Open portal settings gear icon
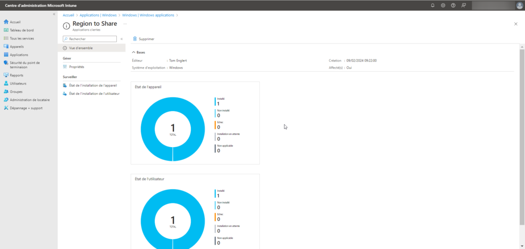This screenshot has height=249, width=525. point(443,5)
